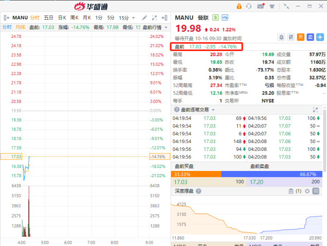327x246 pixels.
Task: Click the blue 66.67% sell ratio bar
Action: click(272, 174)
